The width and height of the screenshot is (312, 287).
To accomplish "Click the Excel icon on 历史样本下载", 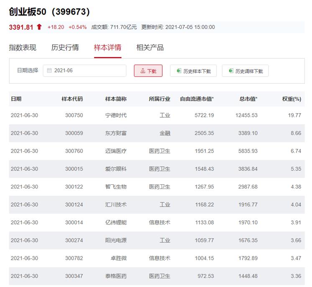I will 179,70.
